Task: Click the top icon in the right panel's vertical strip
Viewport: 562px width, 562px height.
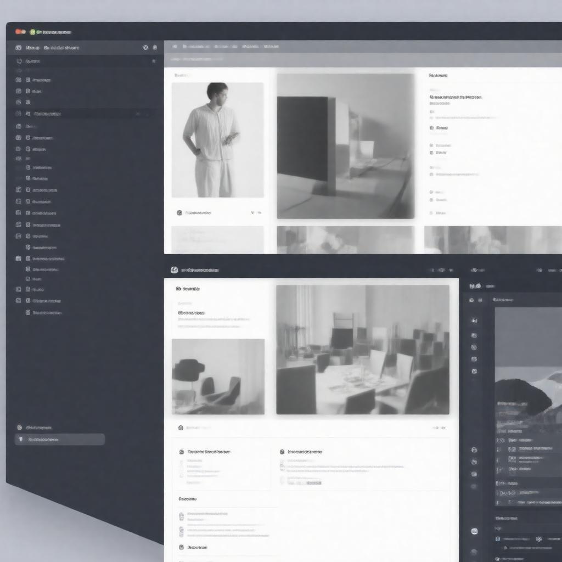Action: (474, 321)
